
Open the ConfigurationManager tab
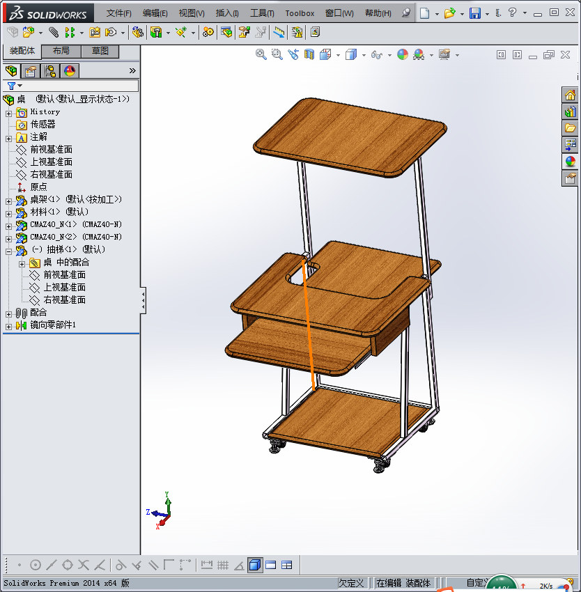[50, 70]
